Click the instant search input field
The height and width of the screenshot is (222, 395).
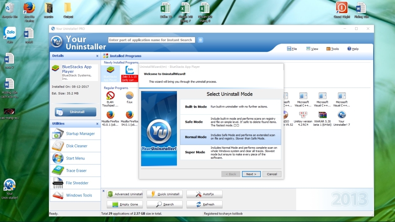point(152,40)
